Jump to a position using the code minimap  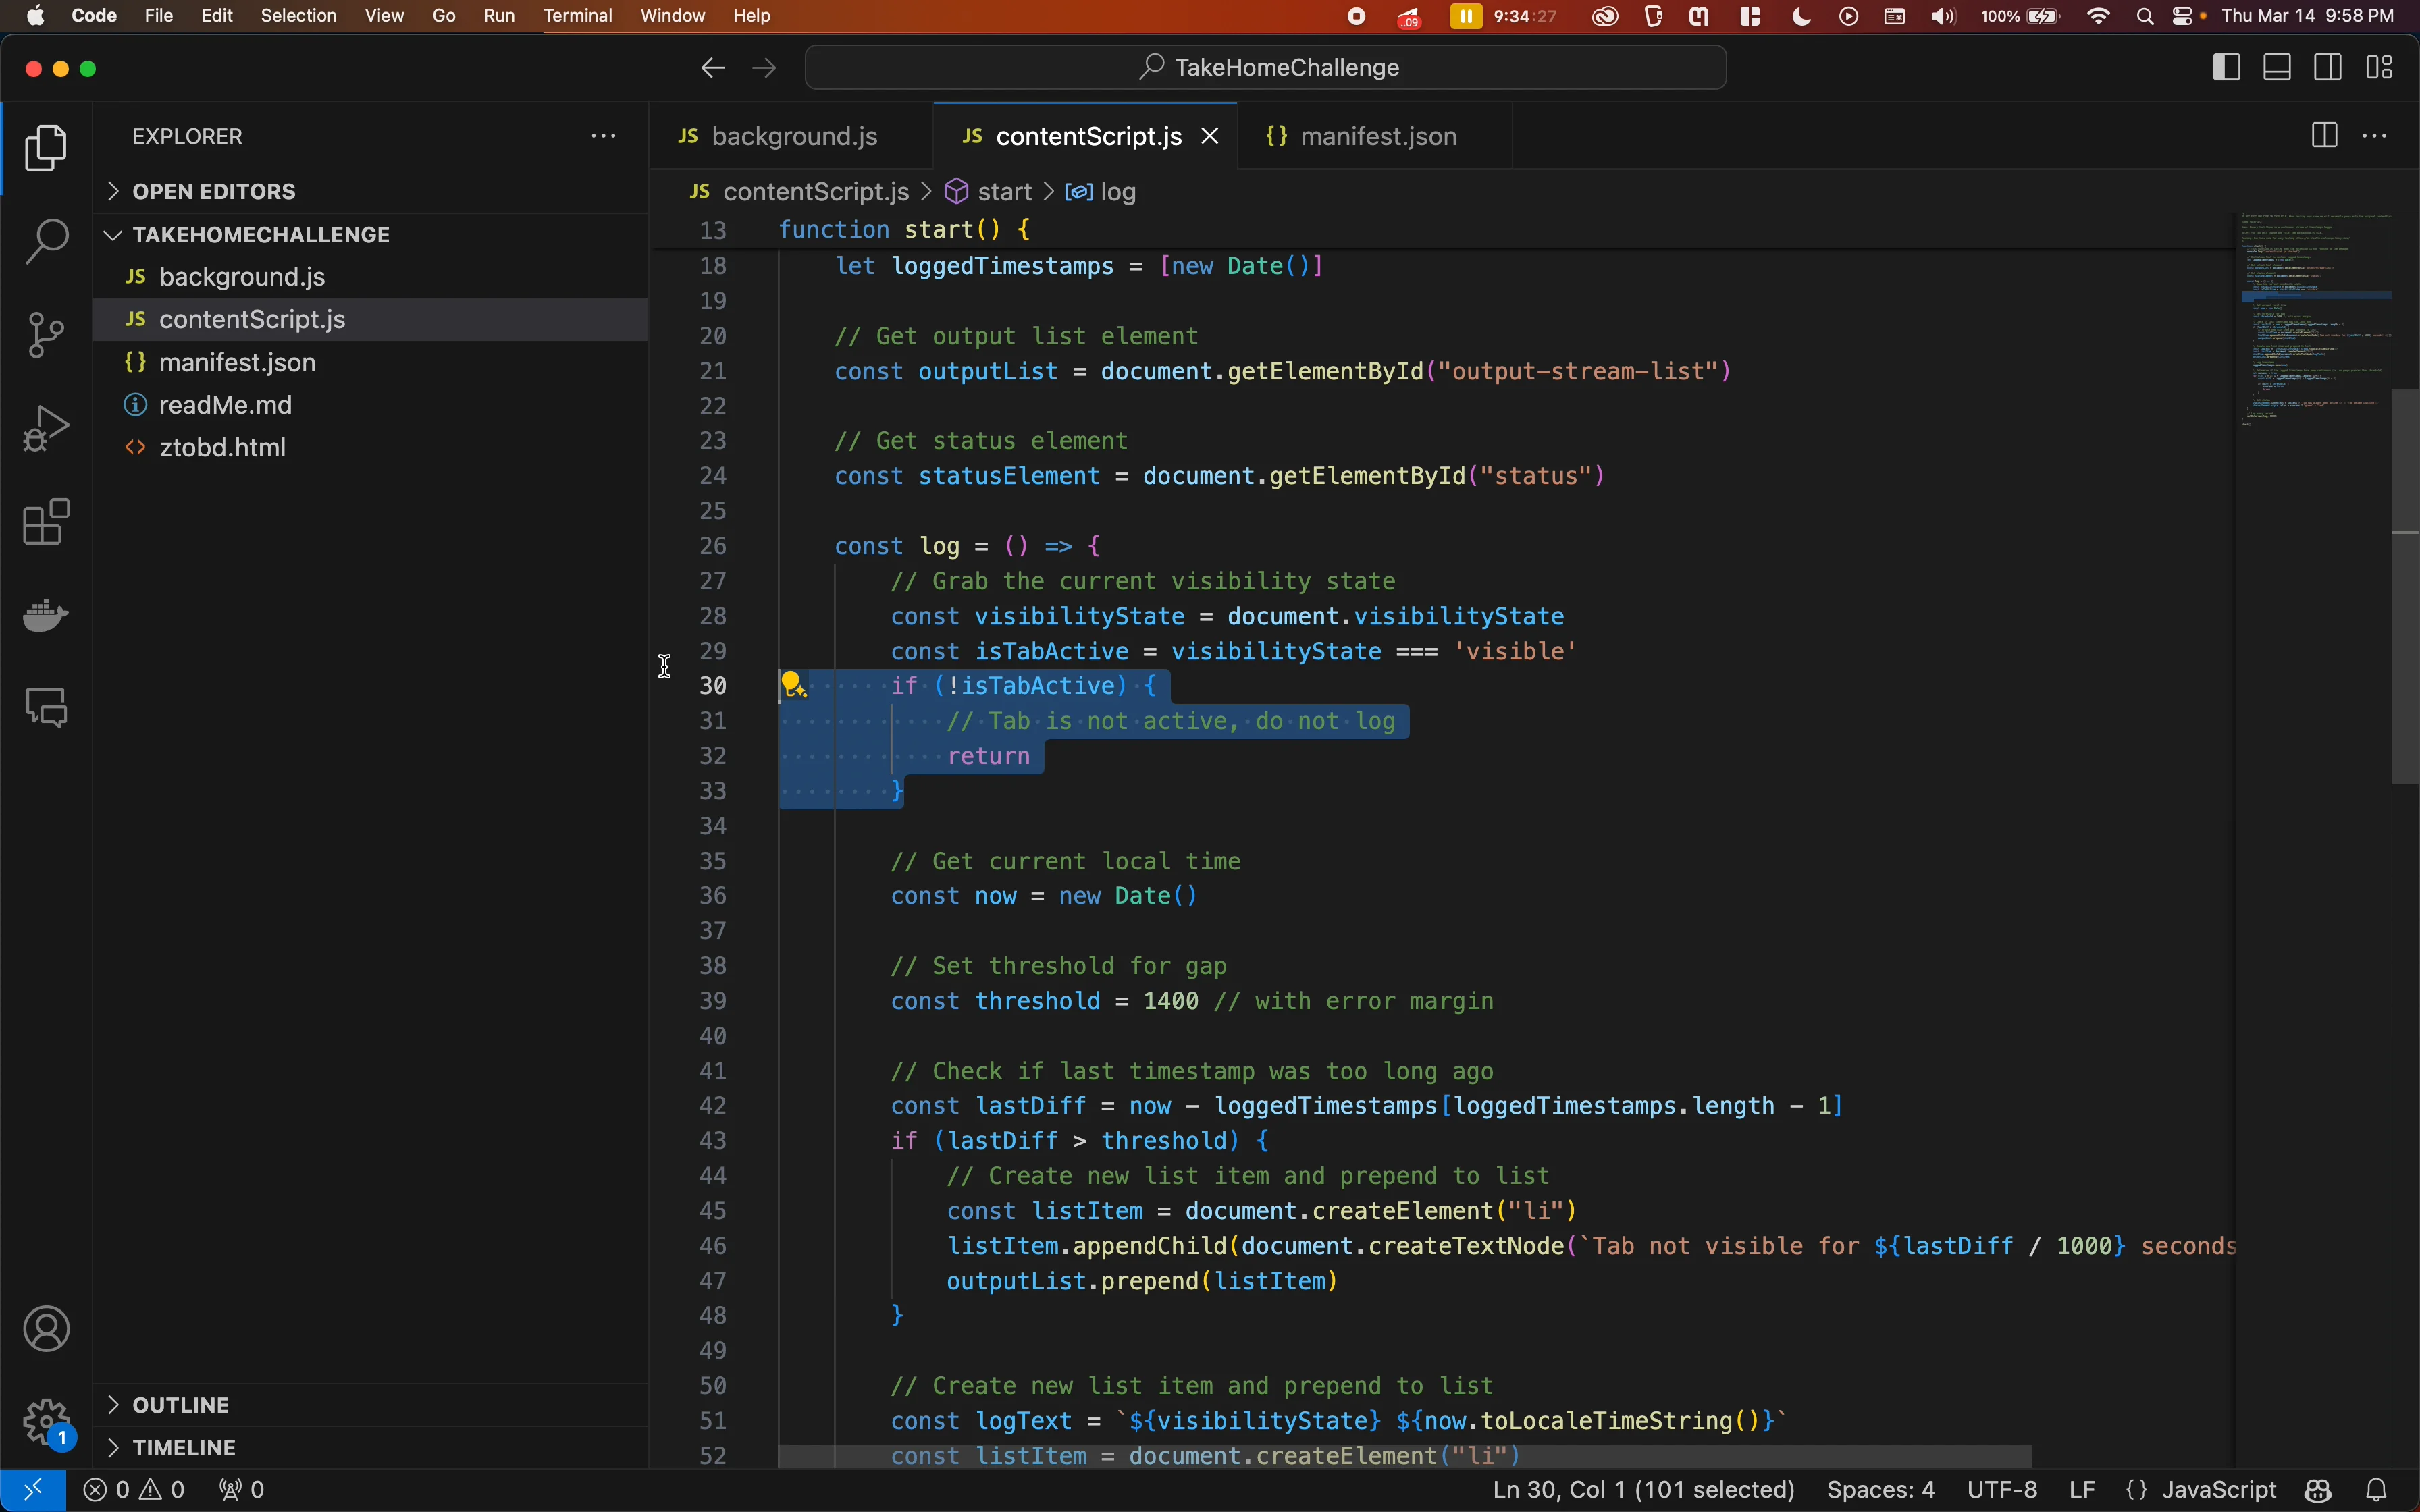click(2314, 320)
